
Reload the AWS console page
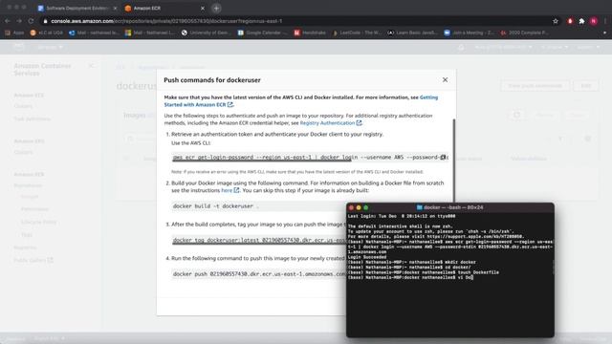click(31, 21)
